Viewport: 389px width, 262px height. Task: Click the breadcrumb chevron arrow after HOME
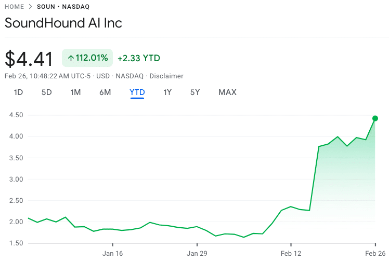point(31,7)
